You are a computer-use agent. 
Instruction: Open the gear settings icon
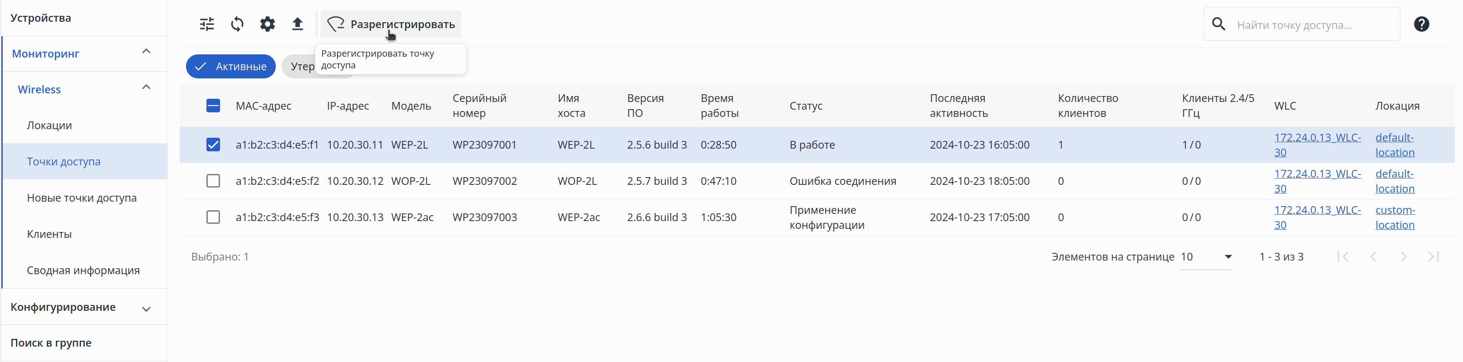tap(268, 24)
